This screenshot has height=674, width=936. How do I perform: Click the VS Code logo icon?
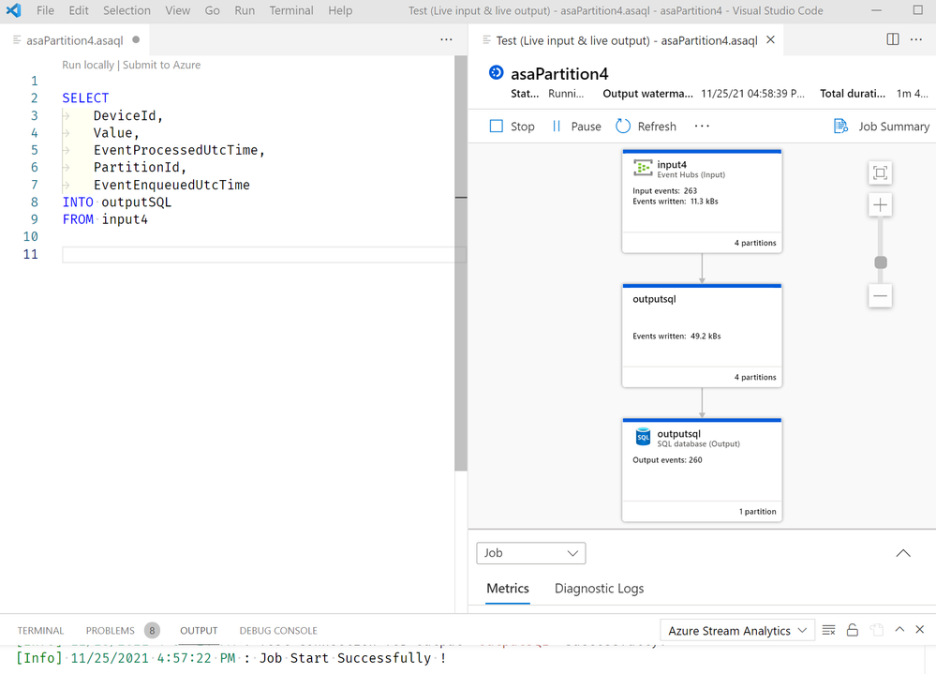[x=13, y=10]
